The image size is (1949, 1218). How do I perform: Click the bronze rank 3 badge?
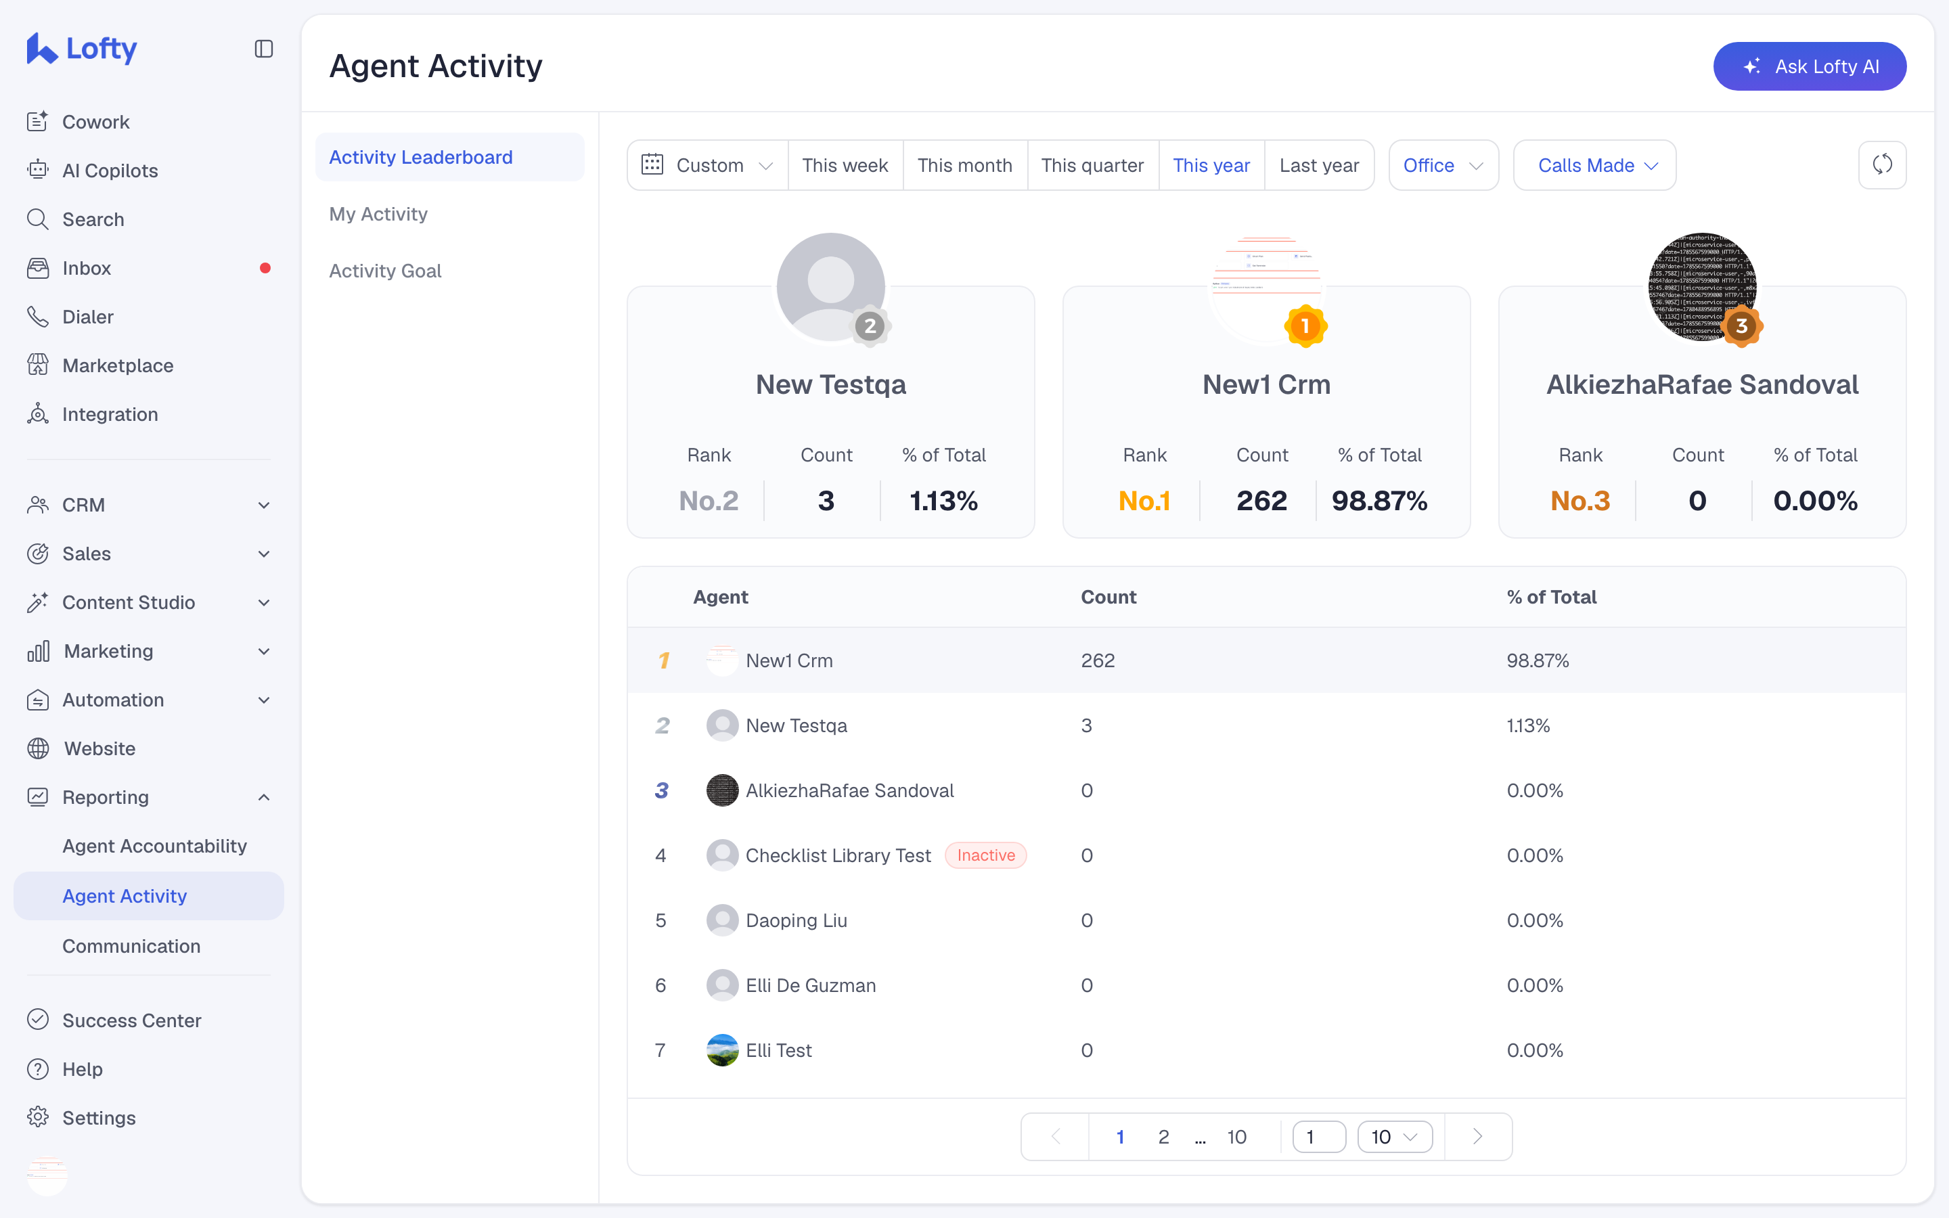pos(1741,326)
